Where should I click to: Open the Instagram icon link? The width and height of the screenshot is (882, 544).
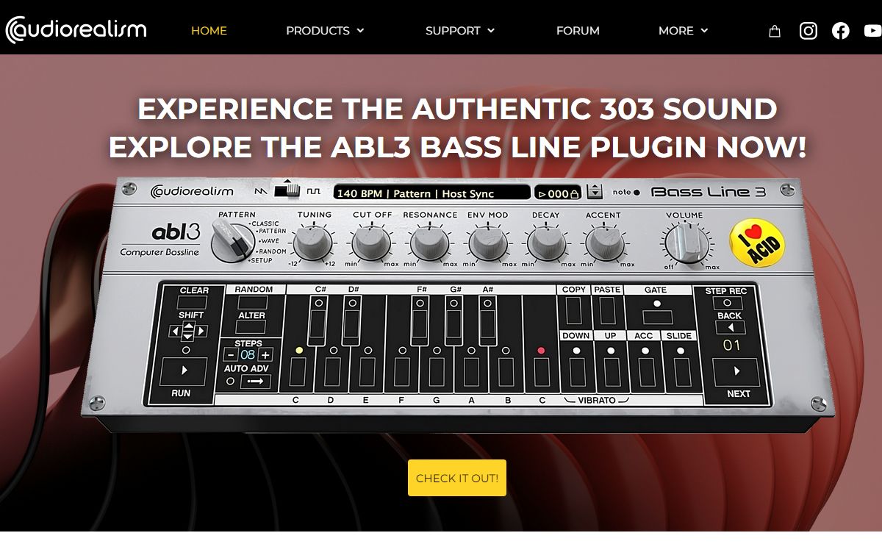pos(808,31)
